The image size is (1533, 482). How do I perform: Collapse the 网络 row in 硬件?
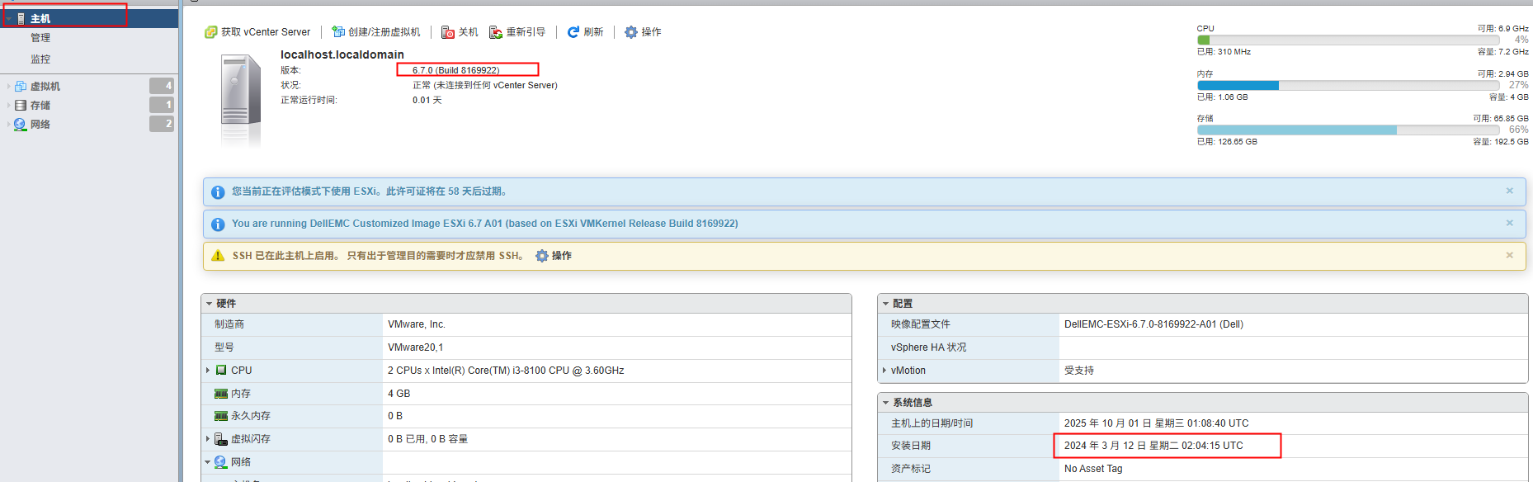208,462
